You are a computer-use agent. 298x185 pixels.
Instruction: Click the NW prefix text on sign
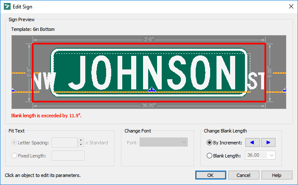click(45, 81)
